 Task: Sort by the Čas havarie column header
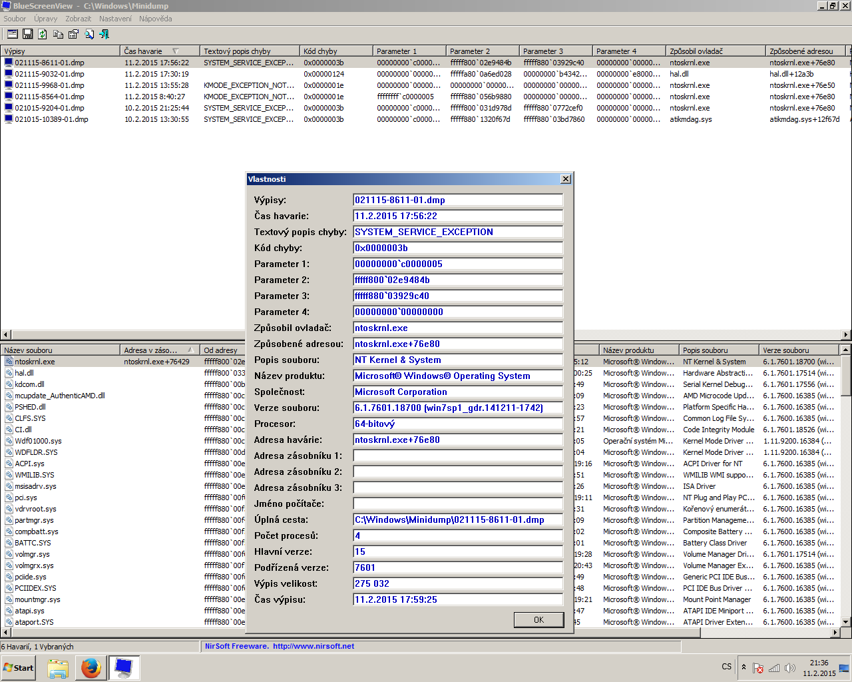click(x=160, y=51)
